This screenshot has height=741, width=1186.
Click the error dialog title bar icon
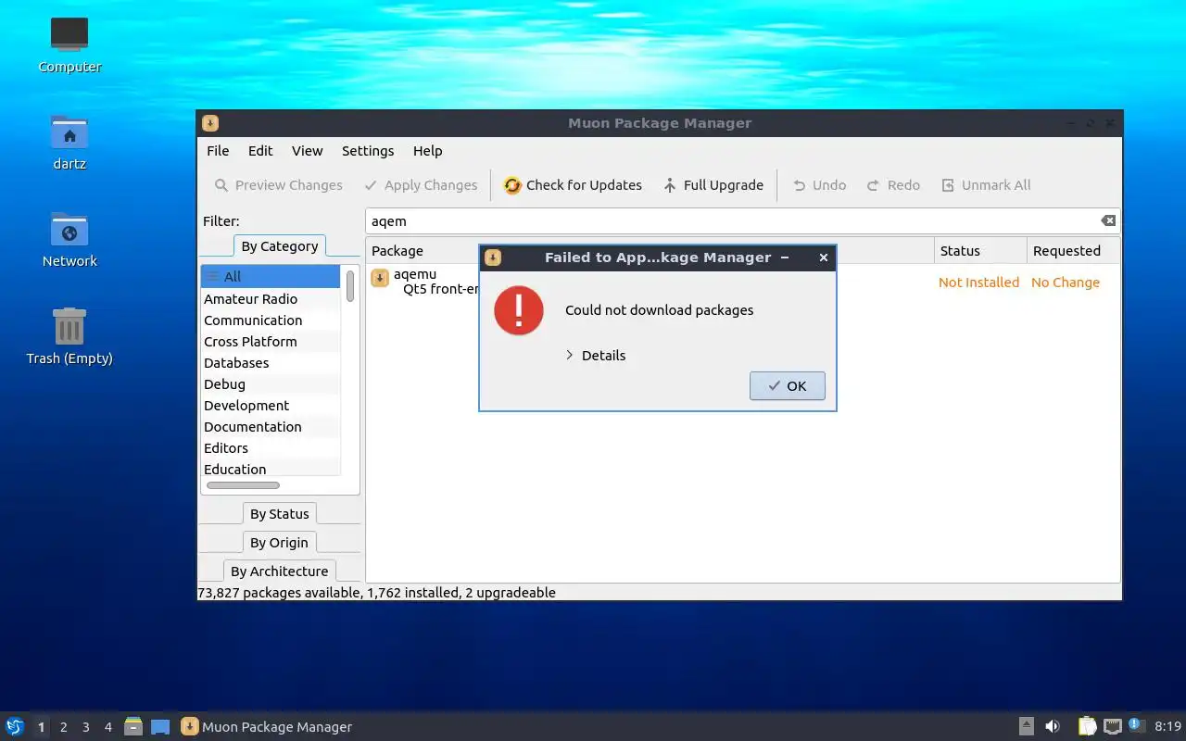(x=493, y=257)
